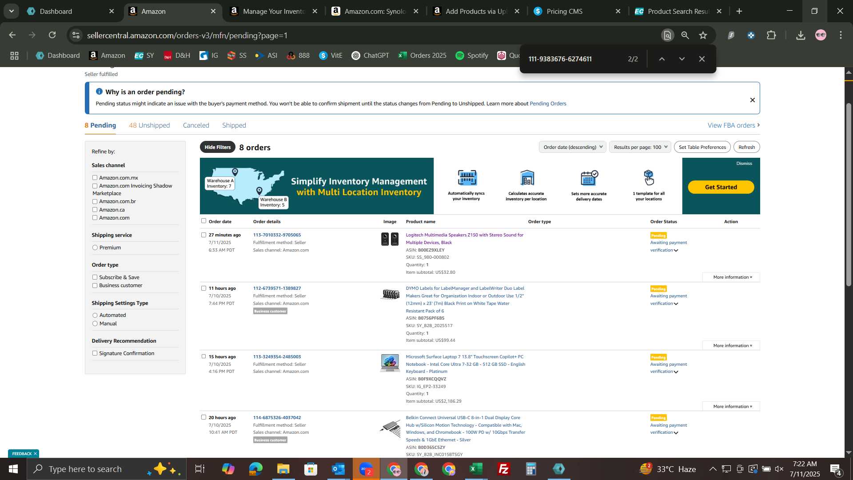
Task: Switch to the Canceled orders tab
Action: tap(196, 125)
